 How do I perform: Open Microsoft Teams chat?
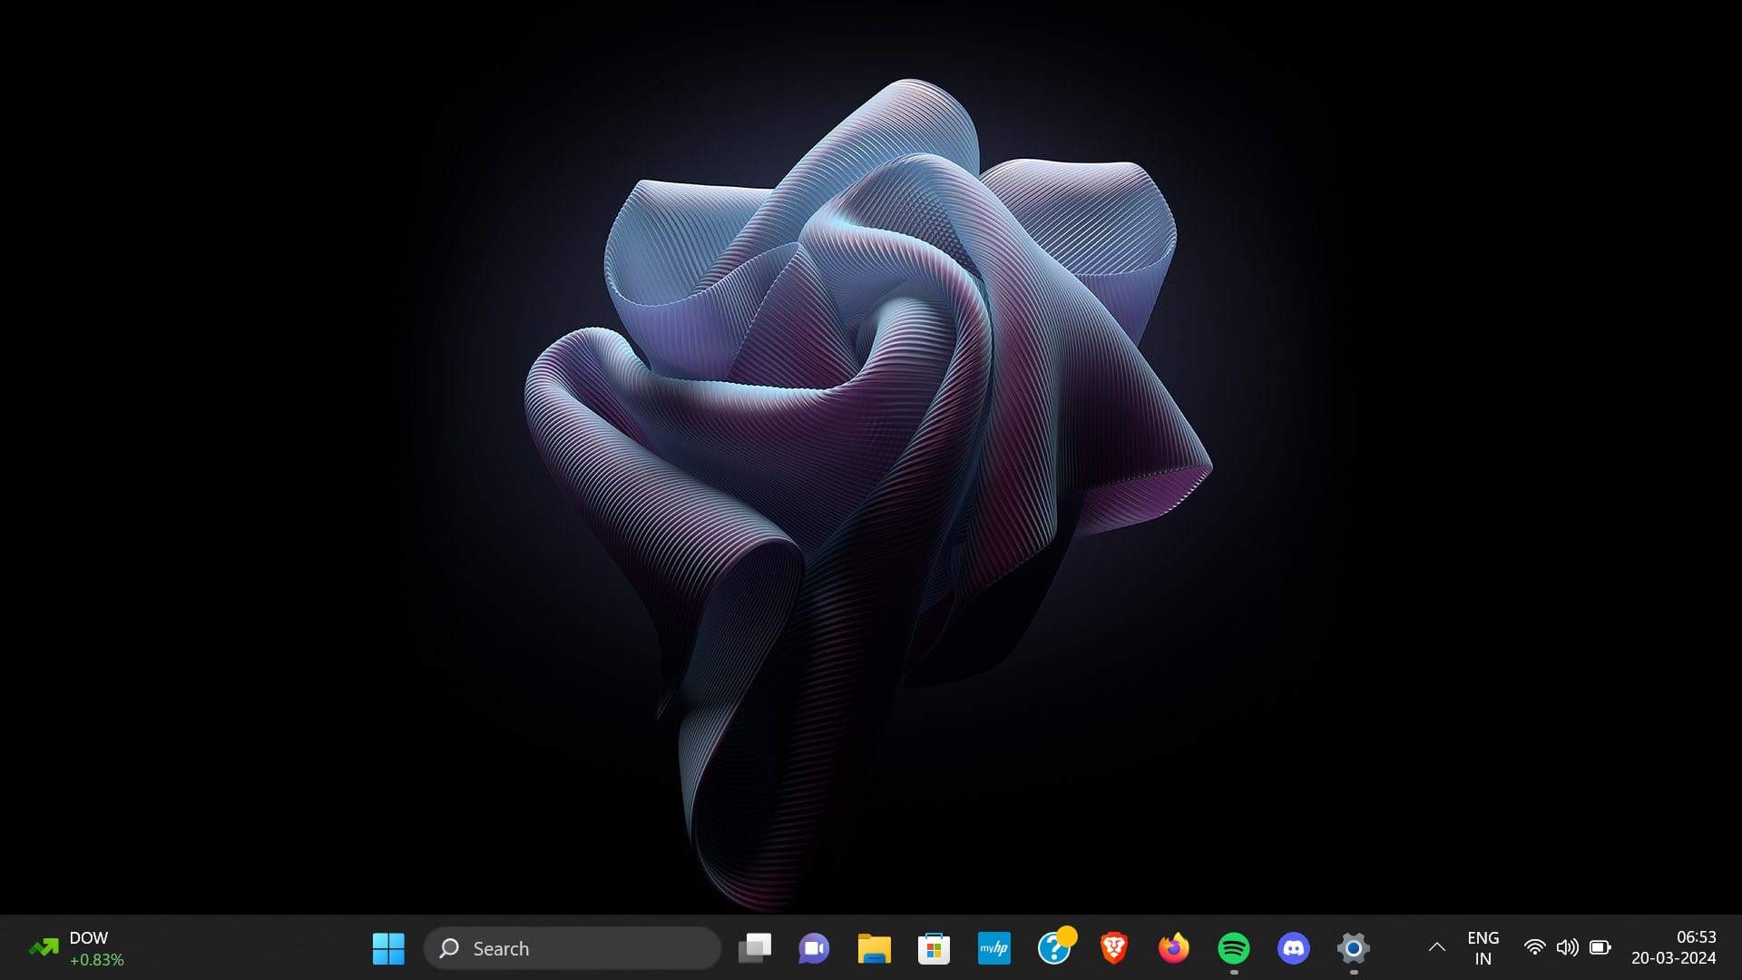(x=814, y=947)
